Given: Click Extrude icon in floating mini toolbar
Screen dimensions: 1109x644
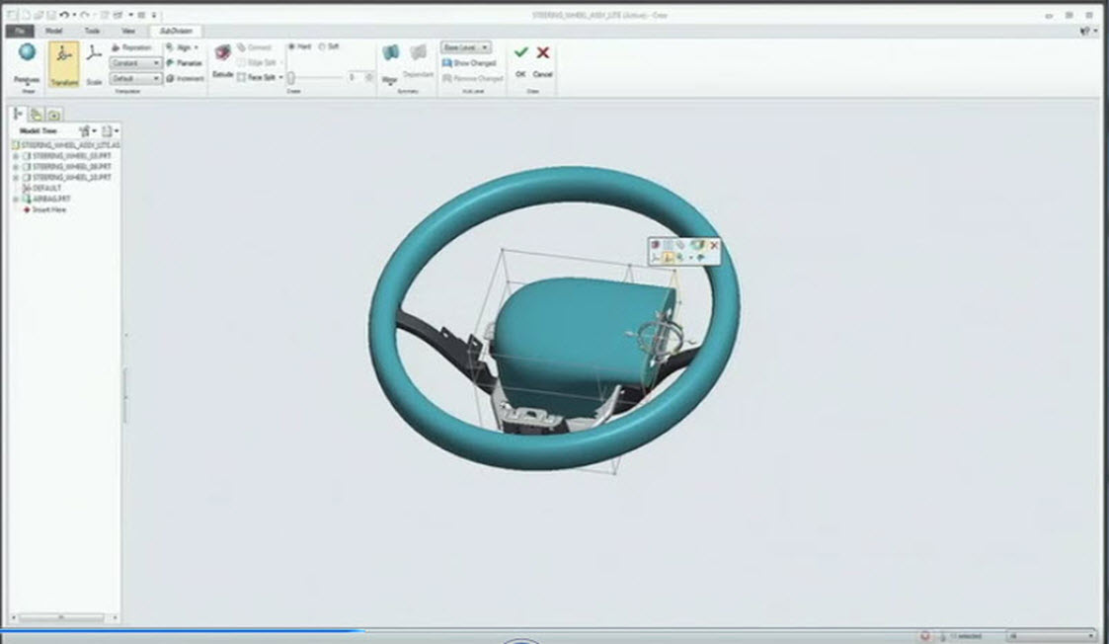Looking at the screenshot, I should point(655,245).
